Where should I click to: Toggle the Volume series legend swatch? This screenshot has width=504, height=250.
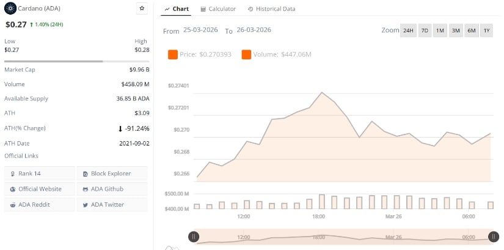click(246, 54)
